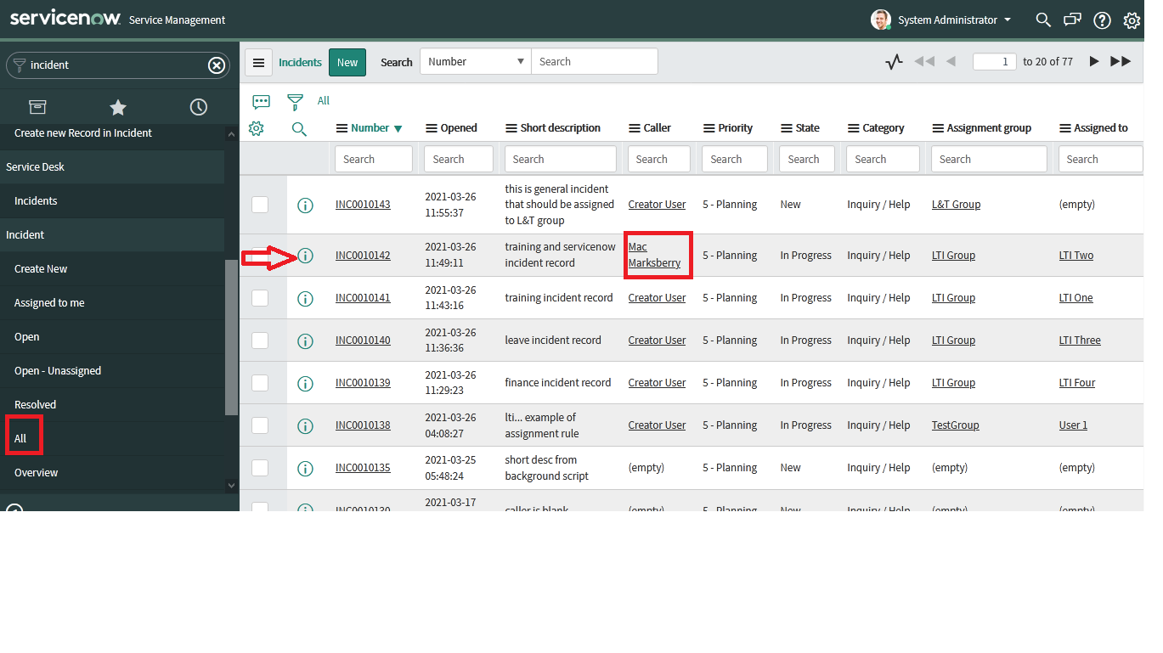1163x653 pixels.
Task: Toggle the activity stream icon
Action: [261, 102]
